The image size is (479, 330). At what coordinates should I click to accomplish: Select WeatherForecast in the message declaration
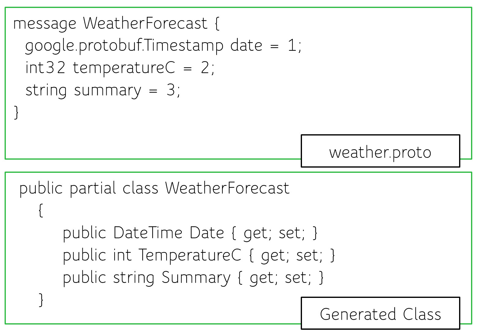tap(145, 23)
